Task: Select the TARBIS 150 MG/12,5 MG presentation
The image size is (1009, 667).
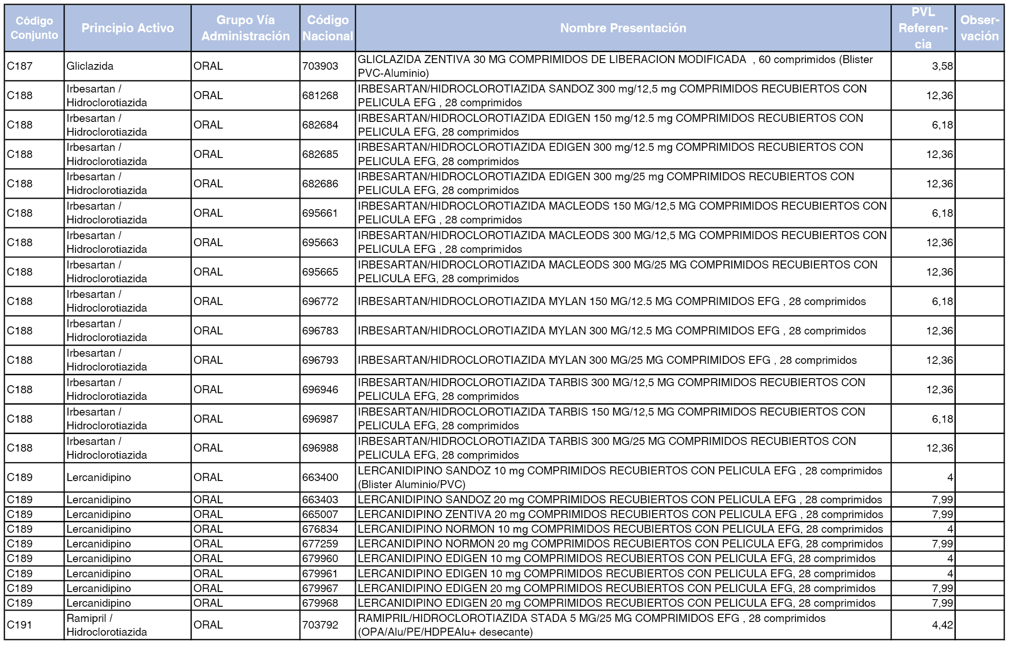Action: click(623, 419)
